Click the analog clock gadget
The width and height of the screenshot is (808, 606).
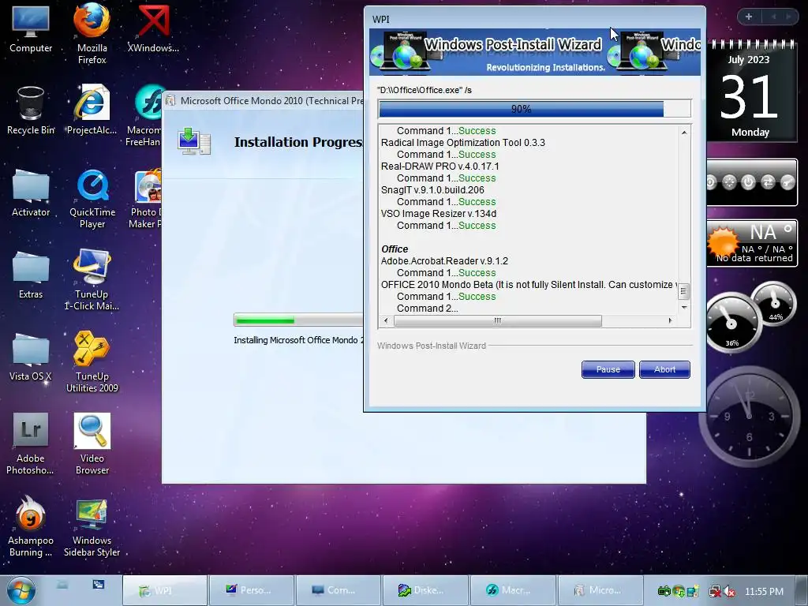tap(750, 415)
